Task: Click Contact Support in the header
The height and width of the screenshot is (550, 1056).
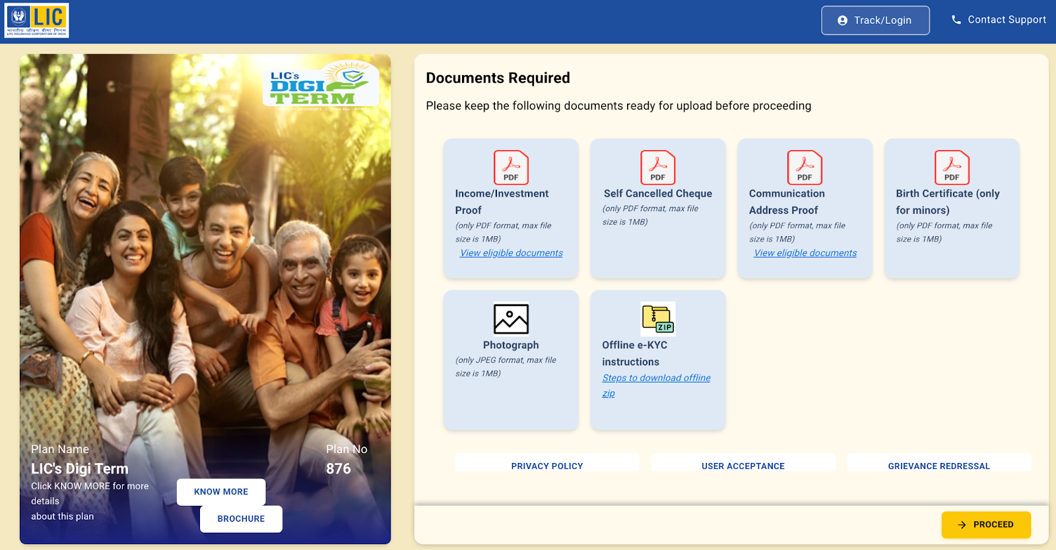Action: click(999, 20)
